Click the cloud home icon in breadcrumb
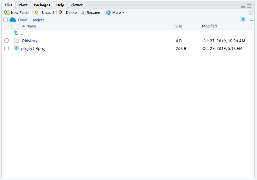The width and height of the screenshot is (257, 180). coord(13,20)
